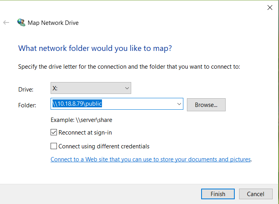
Task: Click the 'Specify the drive letter' instruction text
Action: (129, 67)
